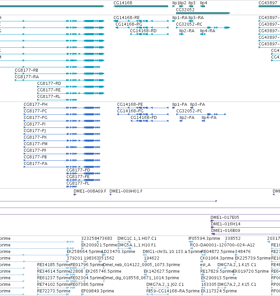This screenshot has height=296, width=280.
Task: Select protein CG8177-PH
Action: (x=36, y=104)
